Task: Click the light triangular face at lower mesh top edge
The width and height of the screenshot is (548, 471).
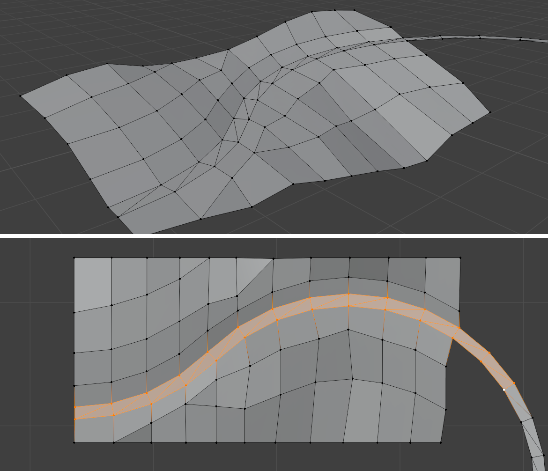Action: point(248,271)
